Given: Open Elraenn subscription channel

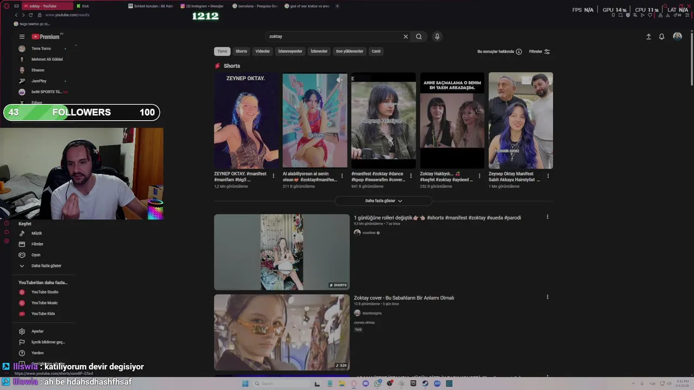Looking at the screenshot, I should [x=37, y=70].
